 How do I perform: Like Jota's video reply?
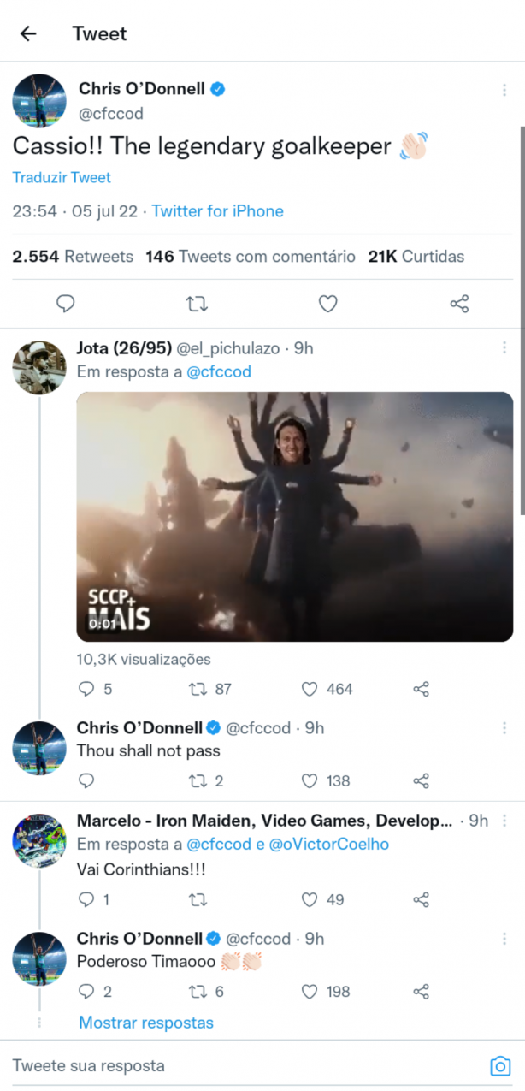pyautogui.click(x=327, y=689)
